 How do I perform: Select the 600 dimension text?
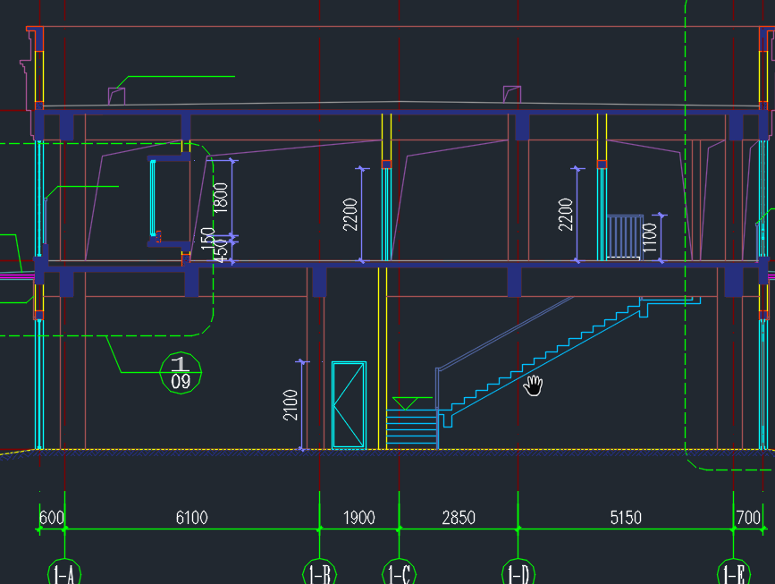tap(52, 518)
